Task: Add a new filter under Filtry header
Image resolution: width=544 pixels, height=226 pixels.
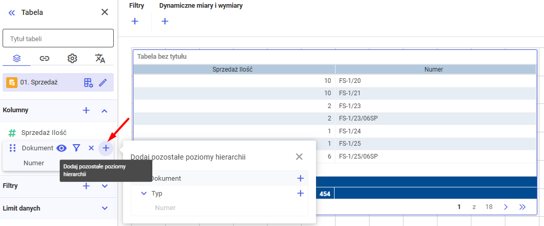Action: point(135,21)
